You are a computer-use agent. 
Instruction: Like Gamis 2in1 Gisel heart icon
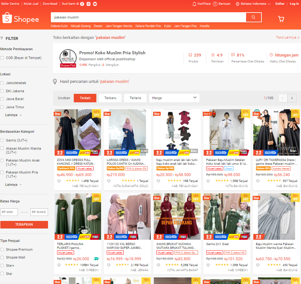(x=208, y=265)
